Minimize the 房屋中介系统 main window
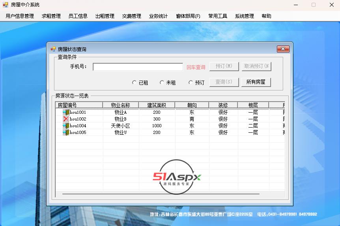 [x=296, y=5]
